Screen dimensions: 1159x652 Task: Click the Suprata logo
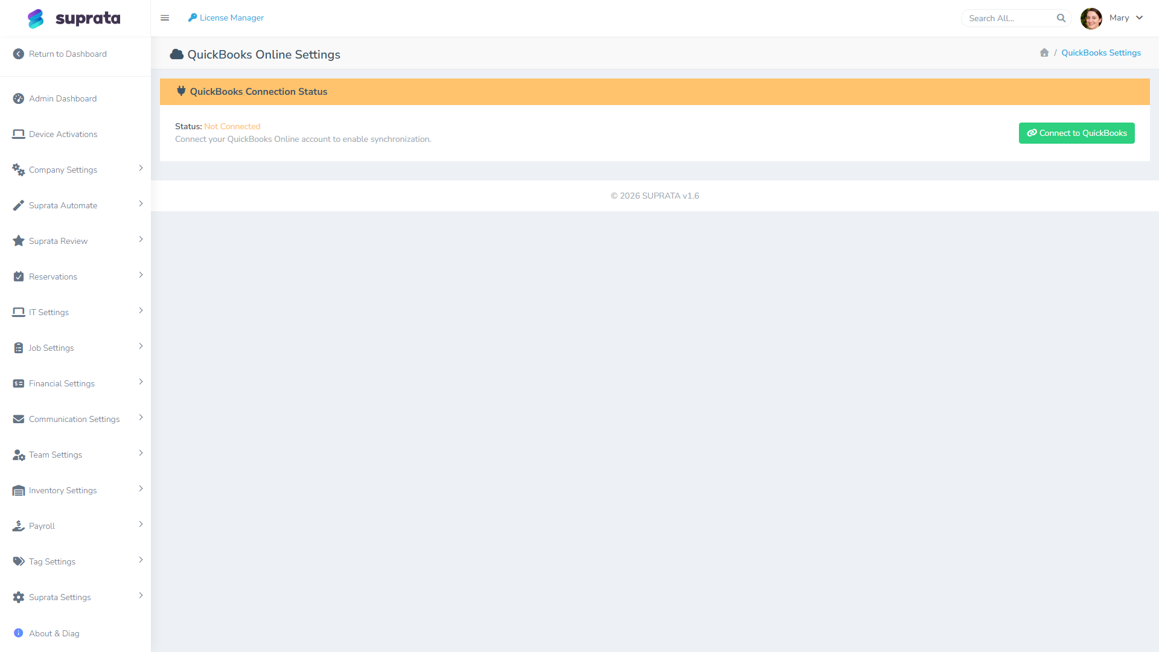pyautogui.click(x=74, y=18)
